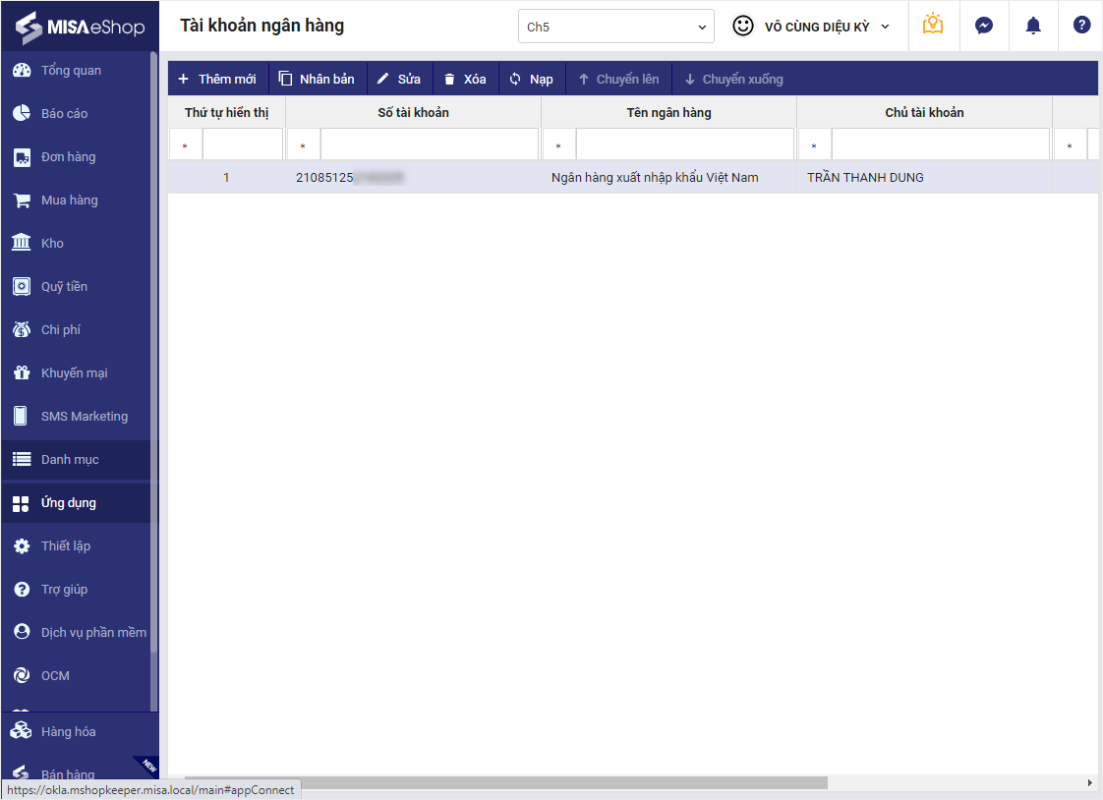
Task: Open the messenger chat icon
Action: [983, 26]
